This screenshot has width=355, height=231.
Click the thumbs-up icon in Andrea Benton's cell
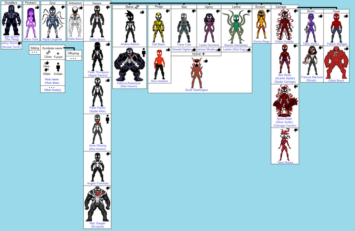click(x=142, y=12)
